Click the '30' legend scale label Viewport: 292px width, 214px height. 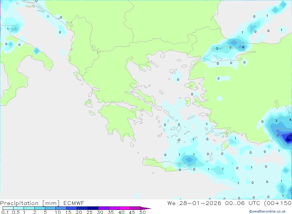(100, 212)
